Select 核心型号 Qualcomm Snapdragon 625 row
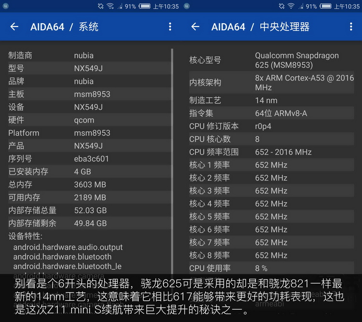This screenshot has width=362, height=322. [271, 60]
